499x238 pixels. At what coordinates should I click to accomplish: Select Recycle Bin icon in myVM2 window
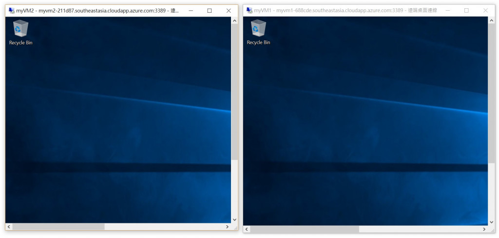(x=20, y=33)
